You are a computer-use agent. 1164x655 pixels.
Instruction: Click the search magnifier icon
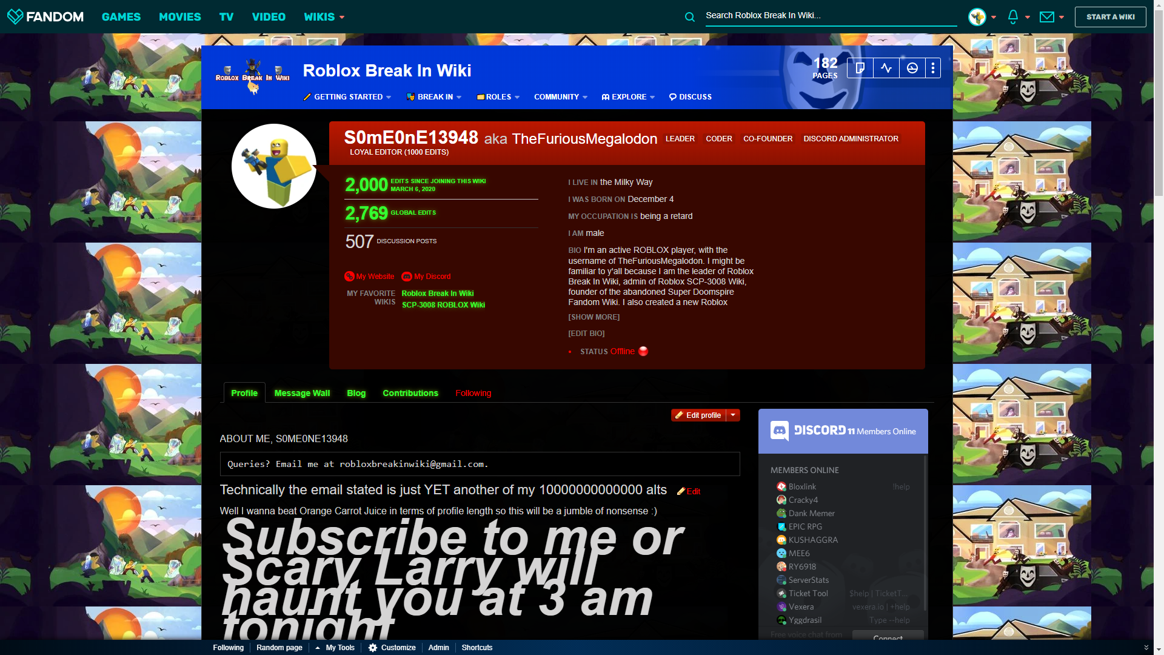pyautogui.click(x=690, y=17)
